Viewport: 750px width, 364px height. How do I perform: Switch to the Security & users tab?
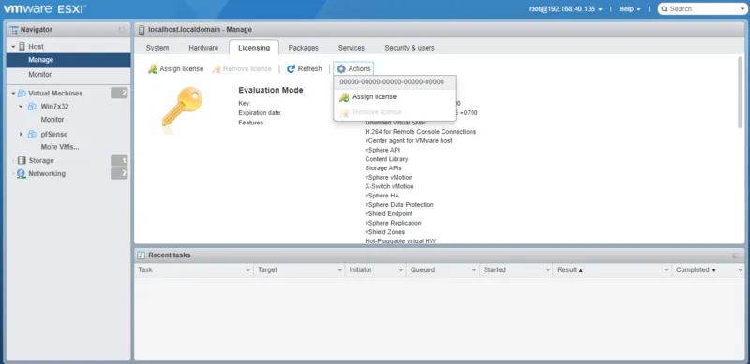click(x=410, y=48)
